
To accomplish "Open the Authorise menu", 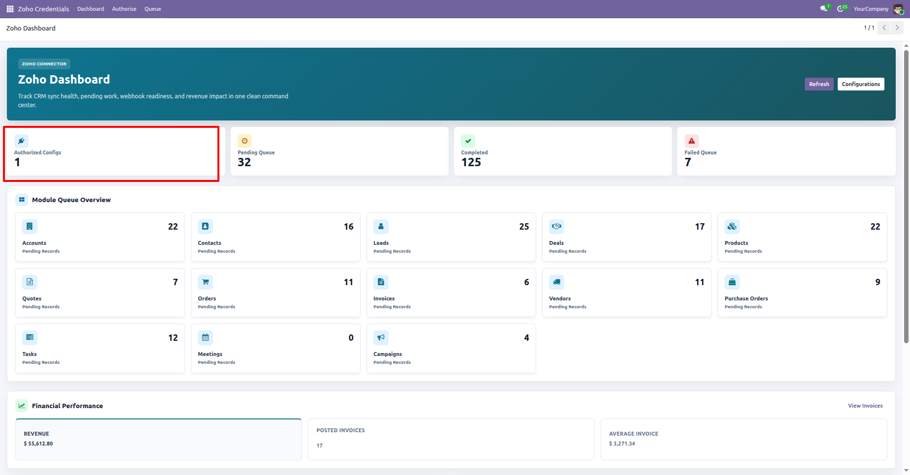I will coord(124,9).
